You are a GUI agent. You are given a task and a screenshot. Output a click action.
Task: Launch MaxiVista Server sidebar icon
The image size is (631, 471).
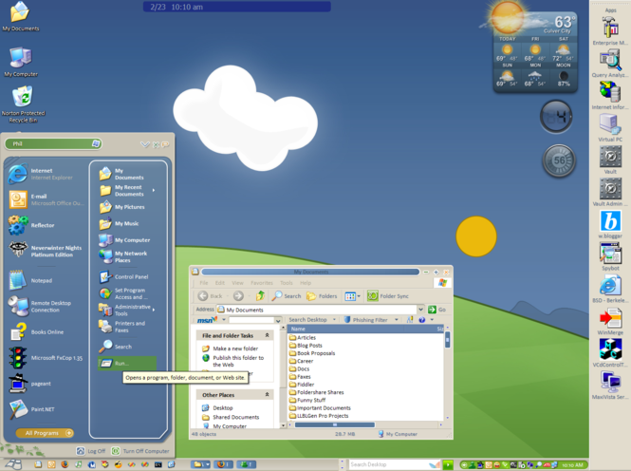pyautogui.click(x=610, y=386)
